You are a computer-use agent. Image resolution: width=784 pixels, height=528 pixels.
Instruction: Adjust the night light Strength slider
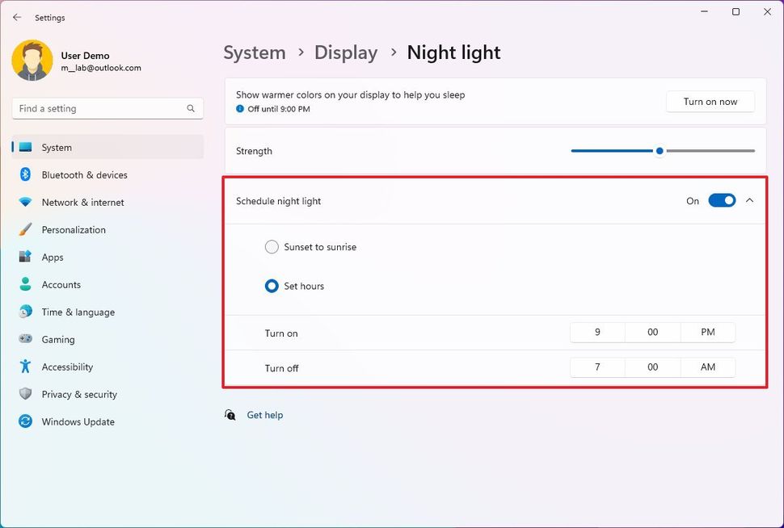pyautogui.click(x=660, y=150)
